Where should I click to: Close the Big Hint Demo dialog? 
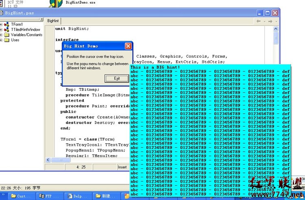[x=128, y=46]
